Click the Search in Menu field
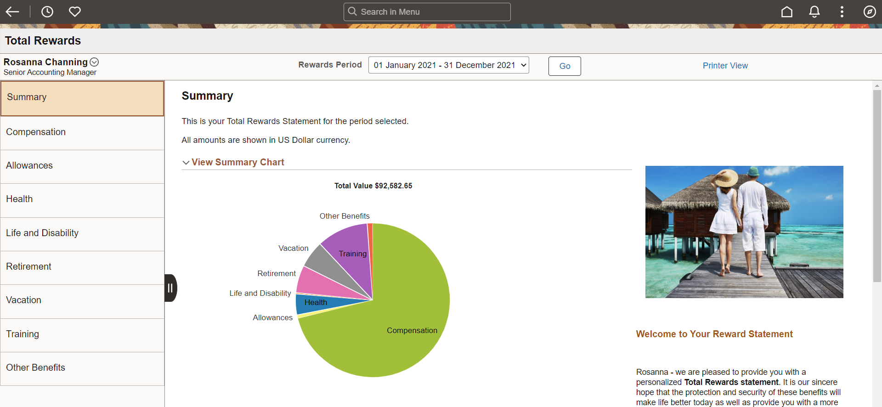The width and height of the screenshot is (882, 407). 427,12
